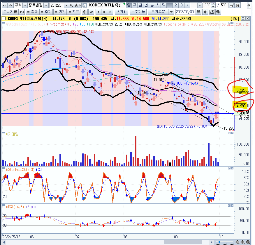Select daily '일' chart period tab

click(x=129, y=5)
